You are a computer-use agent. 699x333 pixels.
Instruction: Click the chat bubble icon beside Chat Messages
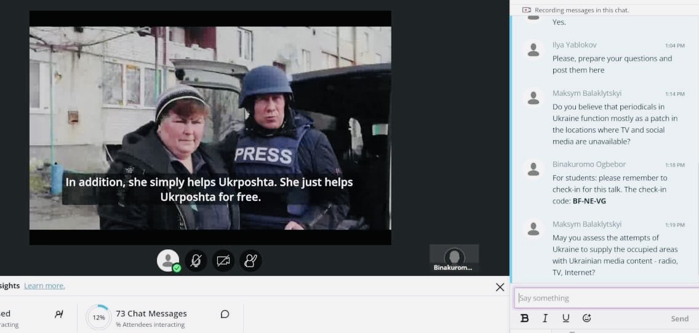point(225,315)
